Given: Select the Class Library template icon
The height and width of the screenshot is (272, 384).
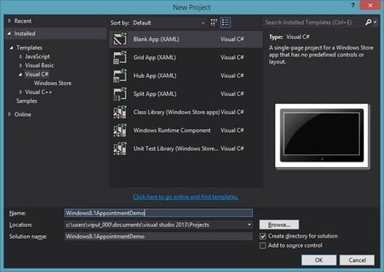Looking at the screenshot, I should pos(120,112).
